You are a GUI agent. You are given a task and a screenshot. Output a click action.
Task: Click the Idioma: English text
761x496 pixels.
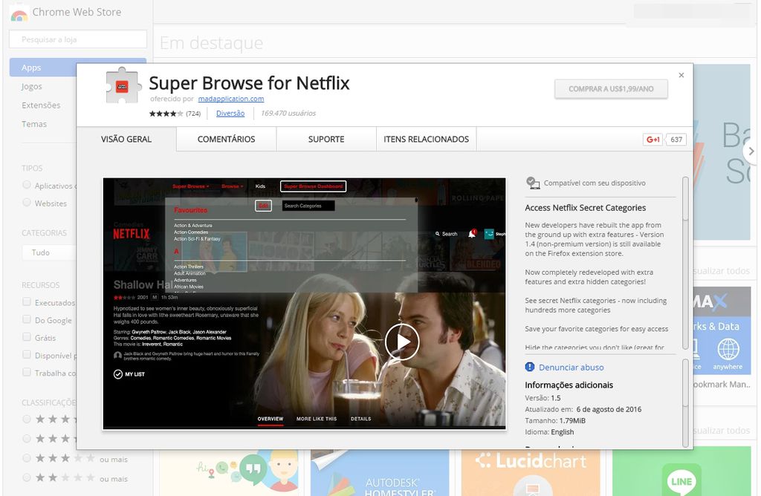(x=549, y=432)
